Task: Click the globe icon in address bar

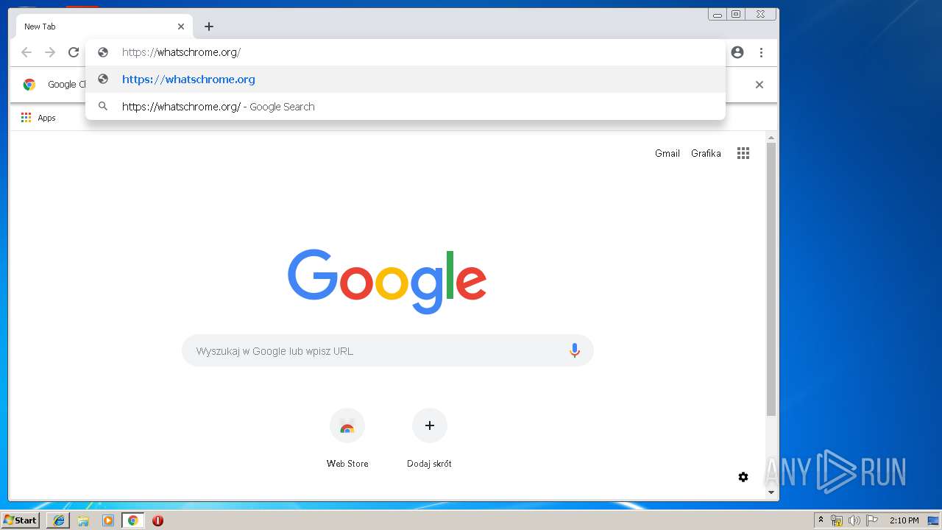Action: tap(103, 52)
